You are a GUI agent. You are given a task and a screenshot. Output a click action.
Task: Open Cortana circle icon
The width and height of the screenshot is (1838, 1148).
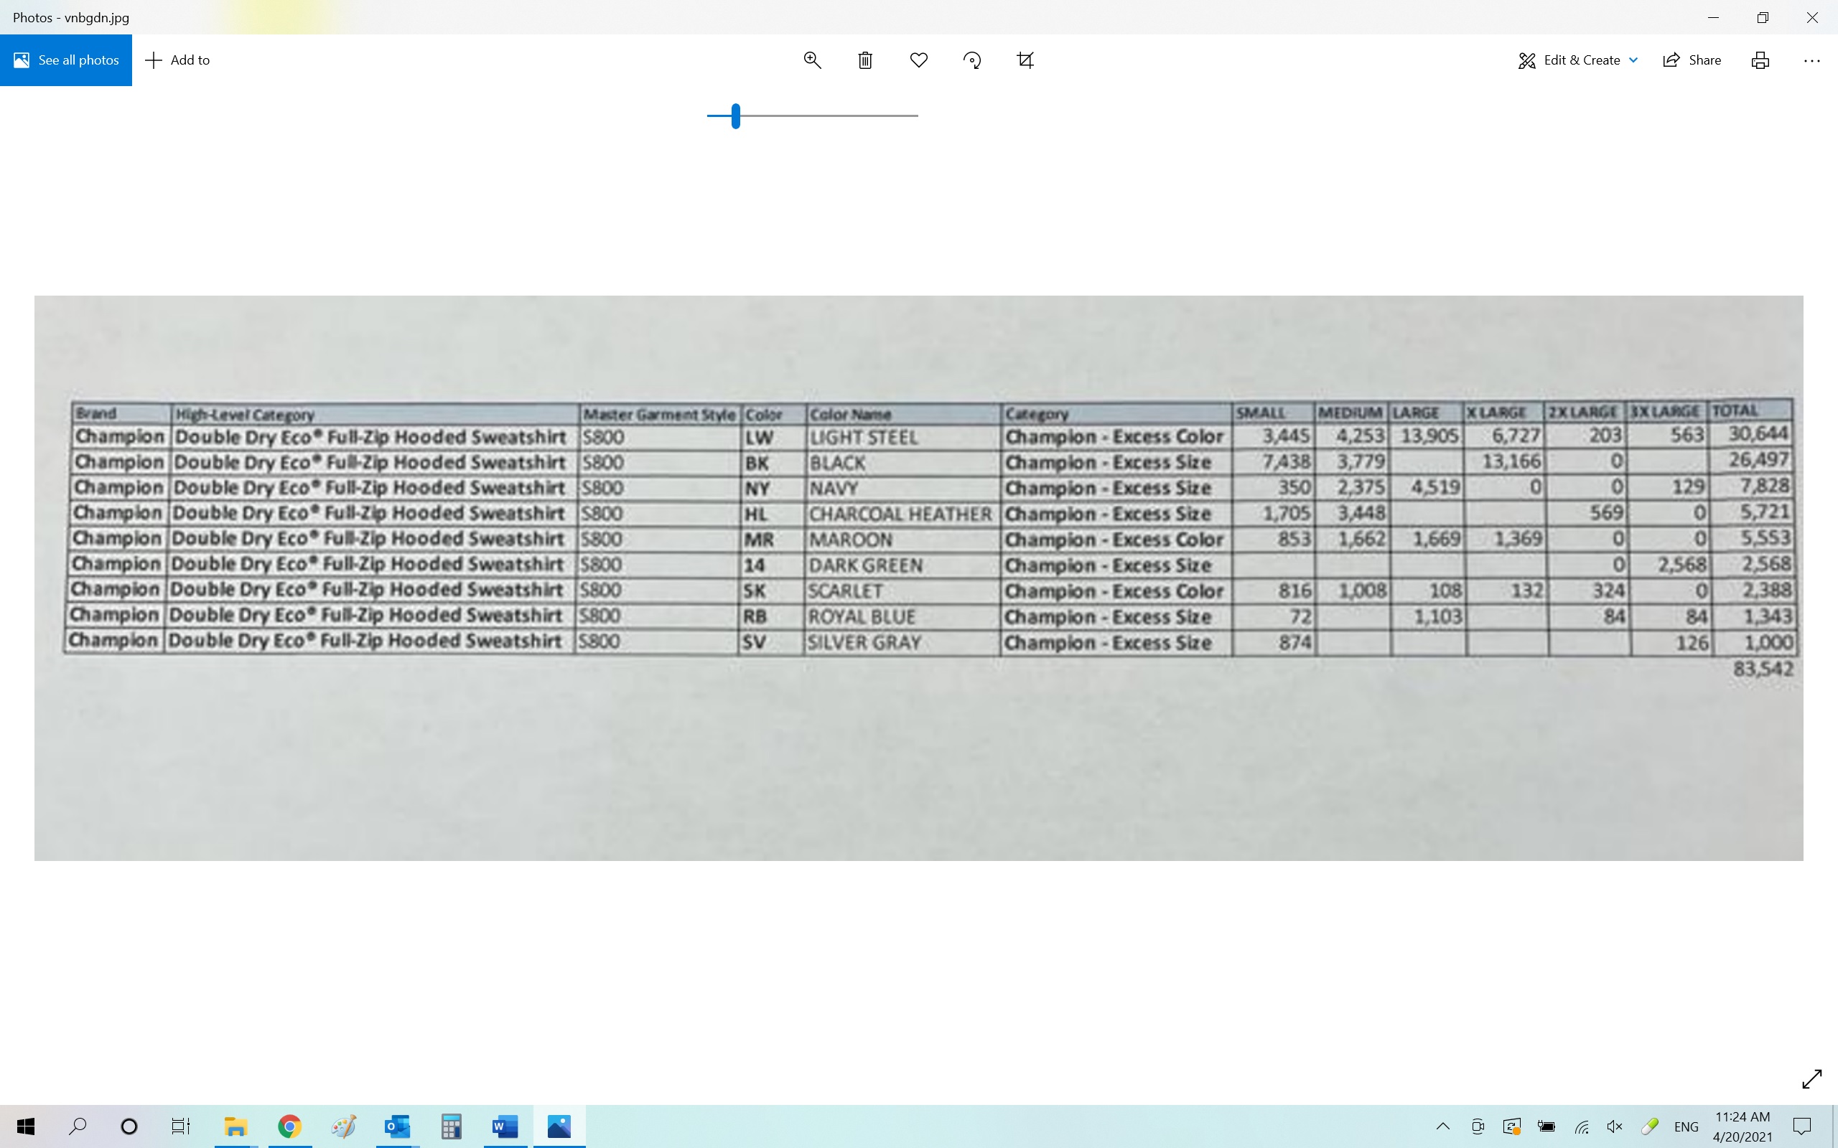129,1126
